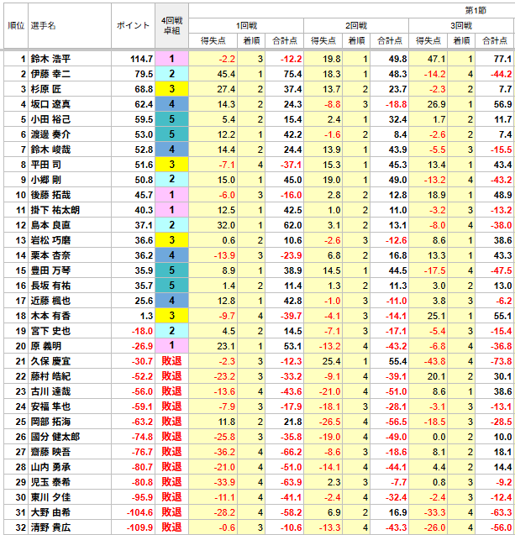Viewport: 515px width, 535px height.
Task: Click the 55.1 total for 木本 有香
Action: pos(502,316)
